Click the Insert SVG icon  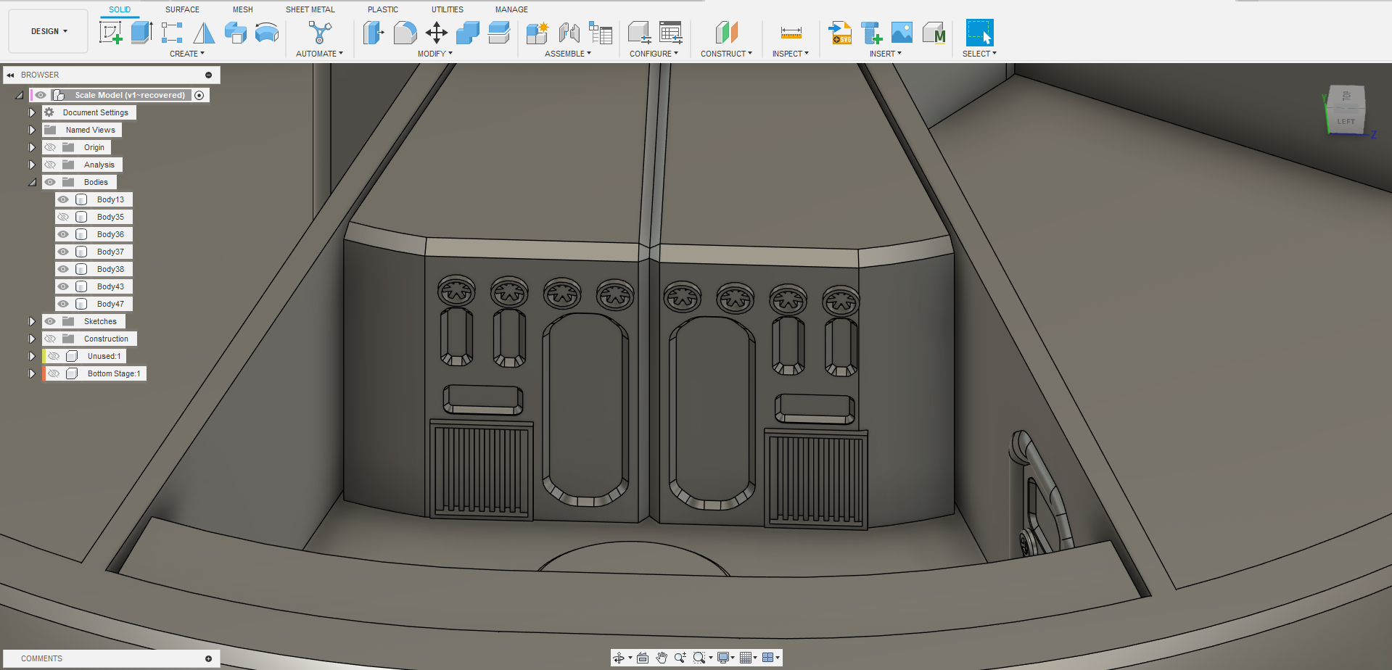pyautogui.click(x=840, y=33)
